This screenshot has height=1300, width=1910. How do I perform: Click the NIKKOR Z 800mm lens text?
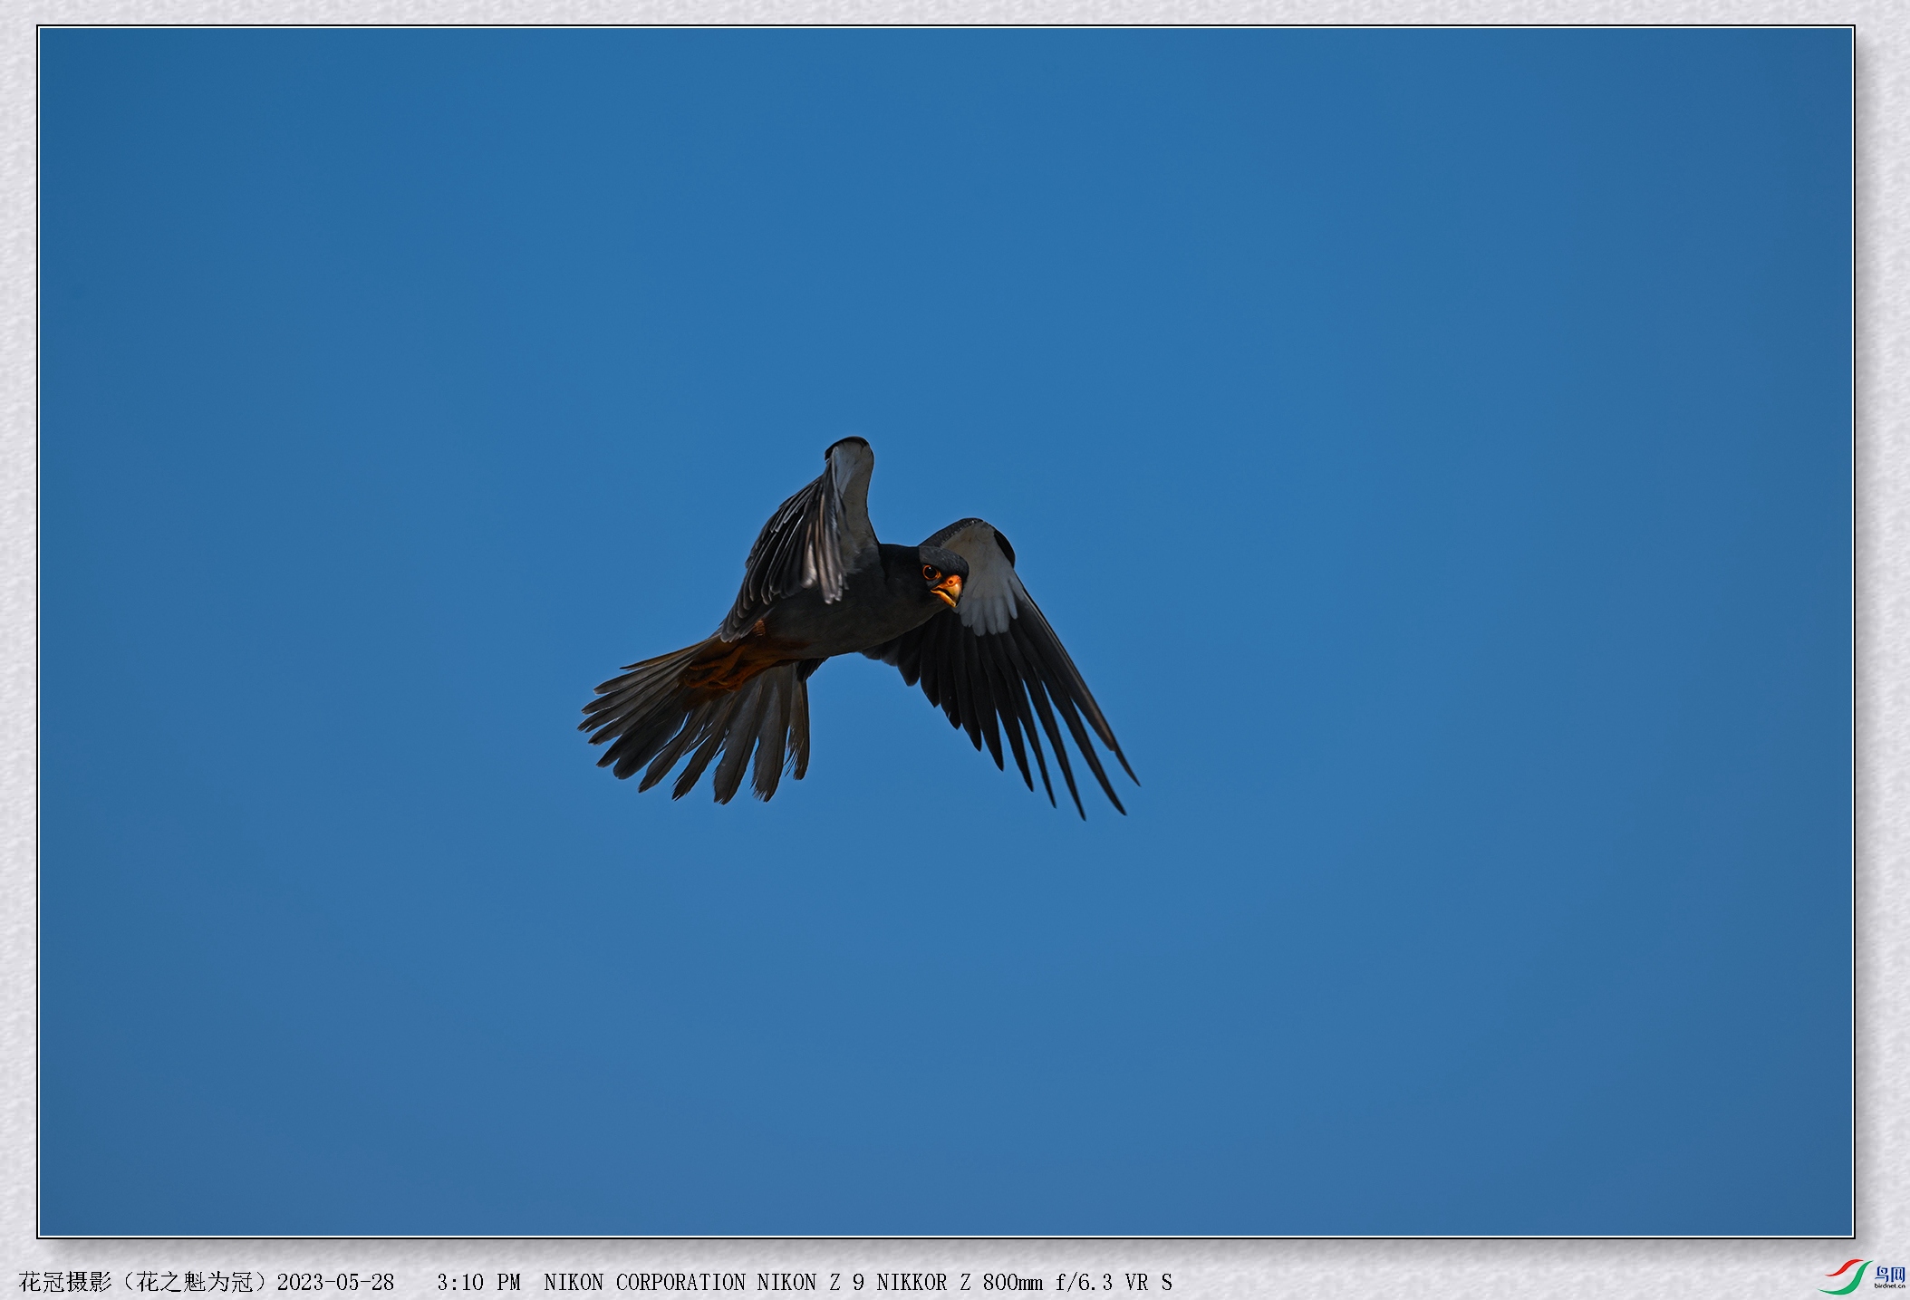click(x=959, y=1282)
